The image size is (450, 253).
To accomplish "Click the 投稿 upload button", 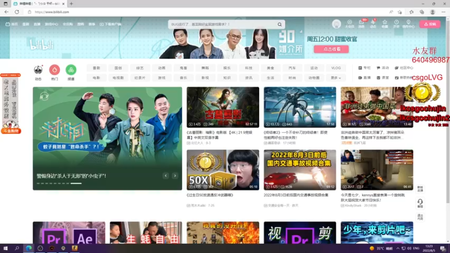I will click(x=430, y=24).
